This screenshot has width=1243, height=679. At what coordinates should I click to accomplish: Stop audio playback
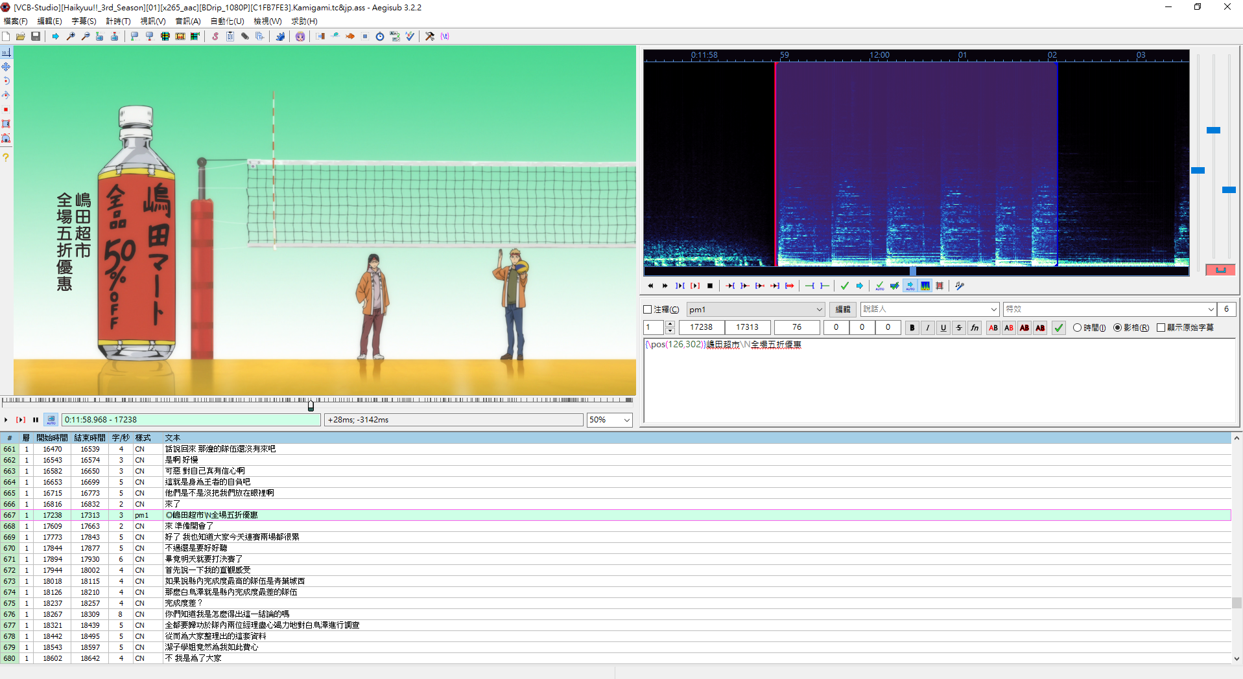(710, 286)
